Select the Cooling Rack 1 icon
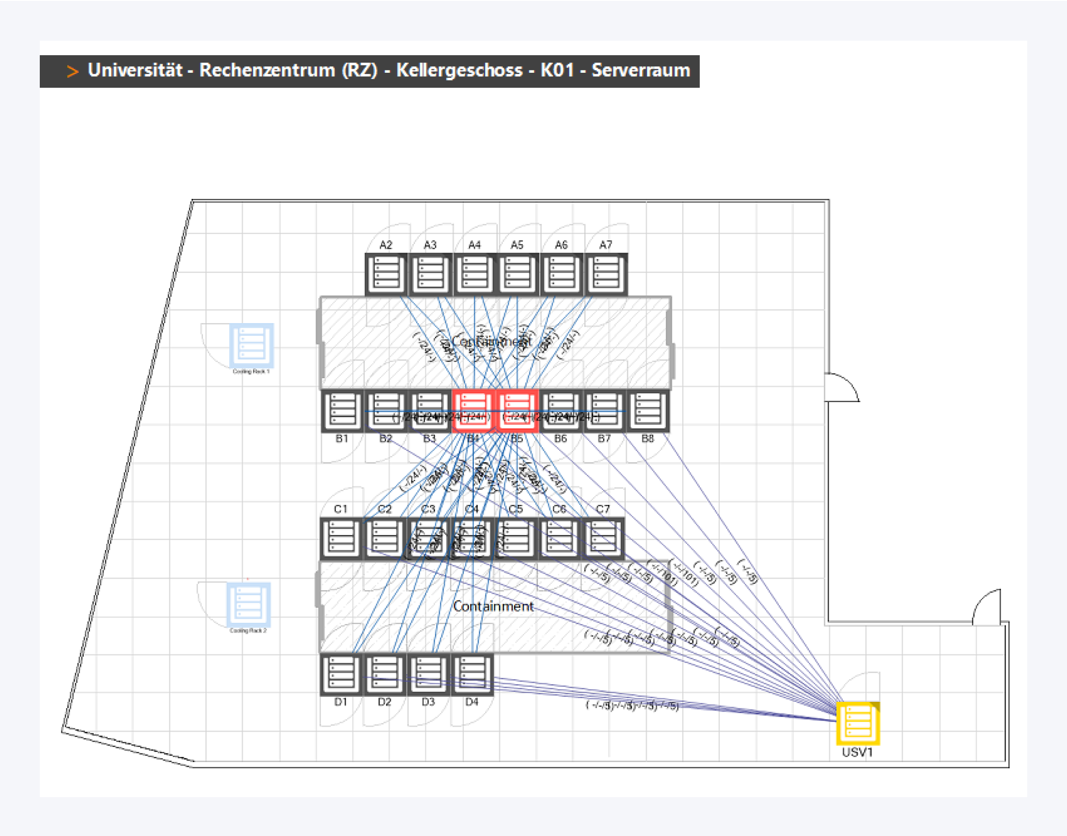 [x=251, y=345]
